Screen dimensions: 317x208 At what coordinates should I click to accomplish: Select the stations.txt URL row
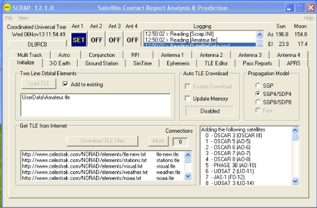(103, 160)
